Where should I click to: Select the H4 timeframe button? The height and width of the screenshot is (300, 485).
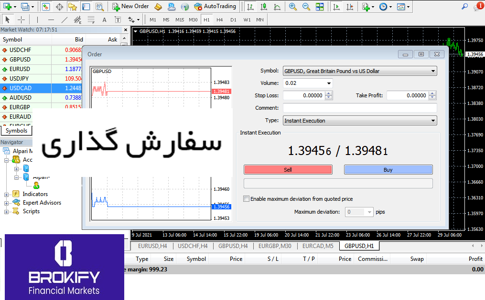[219, 20]
